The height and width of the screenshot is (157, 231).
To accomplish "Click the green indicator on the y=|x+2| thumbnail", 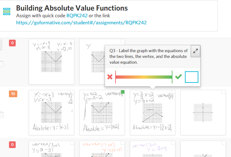I will (123, 92).
